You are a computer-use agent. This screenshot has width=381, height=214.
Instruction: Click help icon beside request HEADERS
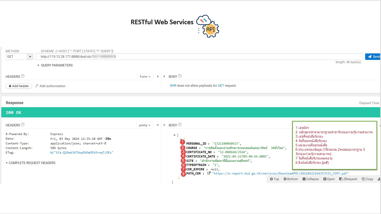23,76
